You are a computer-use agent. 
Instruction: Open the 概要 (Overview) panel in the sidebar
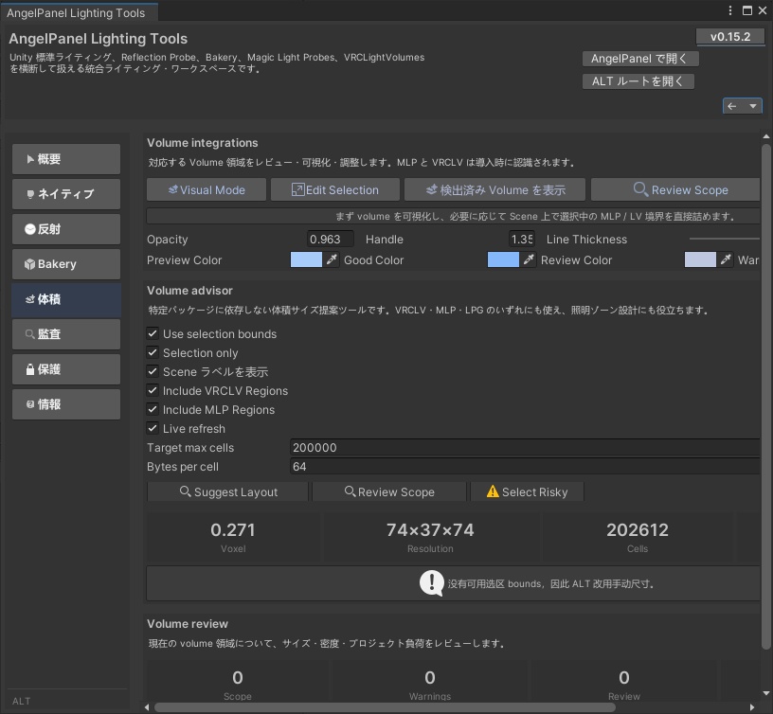65,159
